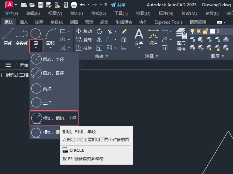Redo the last undone action
The image size is (233, 174).
pyautogui.click(x=95, y=5)
